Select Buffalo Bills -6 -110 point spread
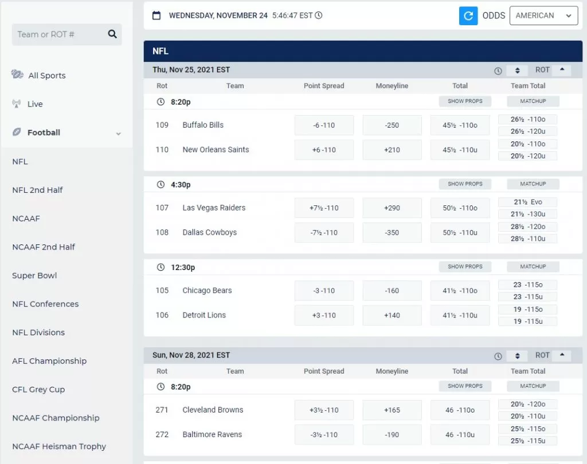Viewport: 587px width, 464px height. pyautogui.click(x=324, y=125)
